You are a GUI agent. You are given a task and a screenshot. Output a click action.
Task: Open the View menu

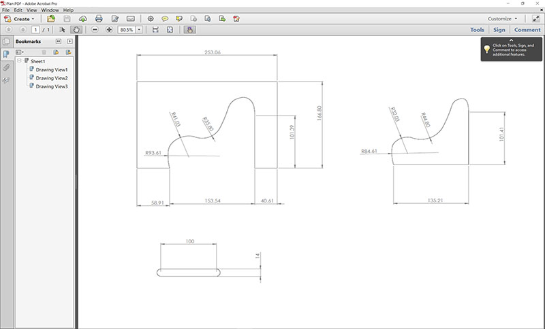point(31,10)
